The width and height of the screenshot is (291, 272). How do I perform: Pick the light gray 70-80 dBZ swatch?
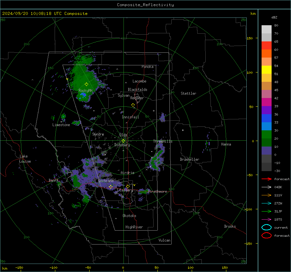pos(266,29)
